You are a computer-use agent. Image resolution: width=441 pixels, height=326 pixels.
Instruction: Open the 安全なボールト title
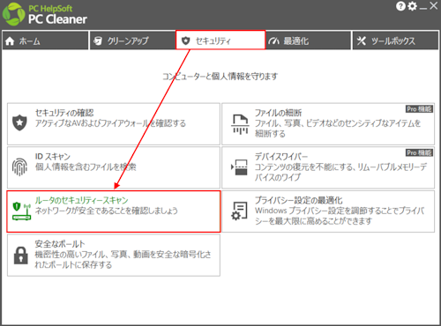(x=60, y=244)
